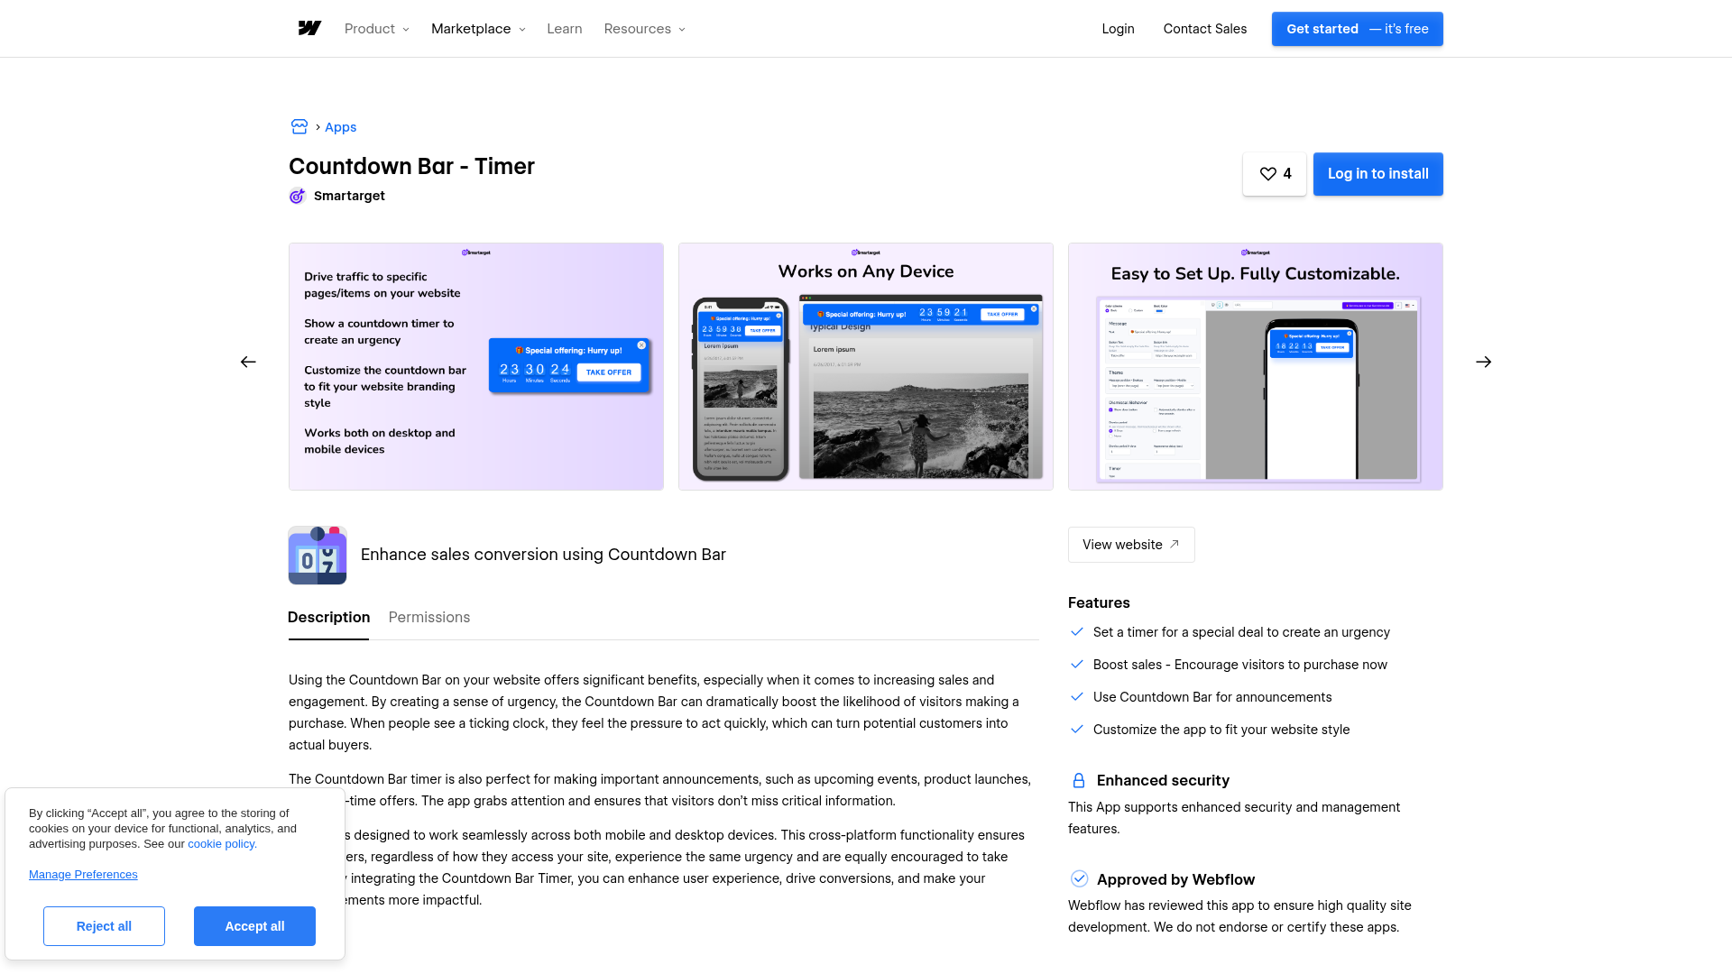Advance to next carousel image

pyautogui.click(x=1483, y=363)
